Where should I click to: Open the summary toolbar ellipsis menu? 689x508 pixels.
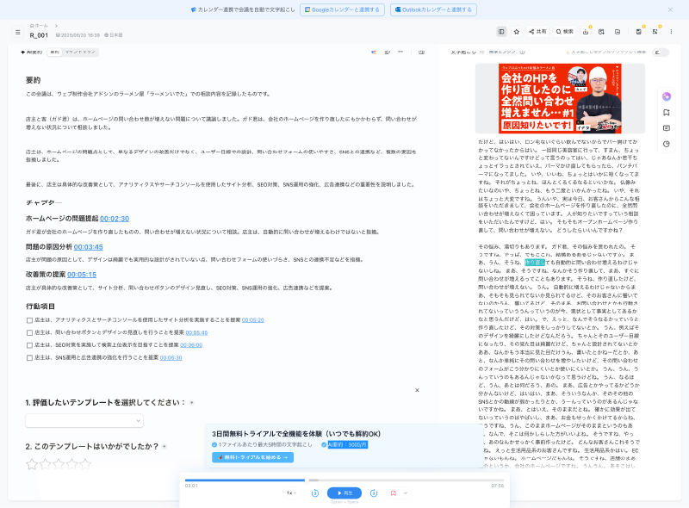pyautogui.click(x=400, y=52)
